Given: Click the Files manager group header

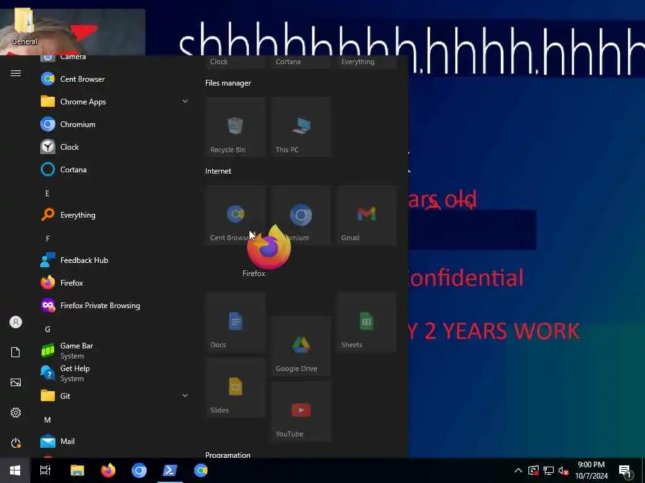Looking at the screenshot, I should point(228,83).
